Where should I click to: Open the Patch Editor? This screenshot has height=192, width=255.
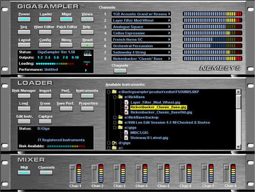point(66,32)
